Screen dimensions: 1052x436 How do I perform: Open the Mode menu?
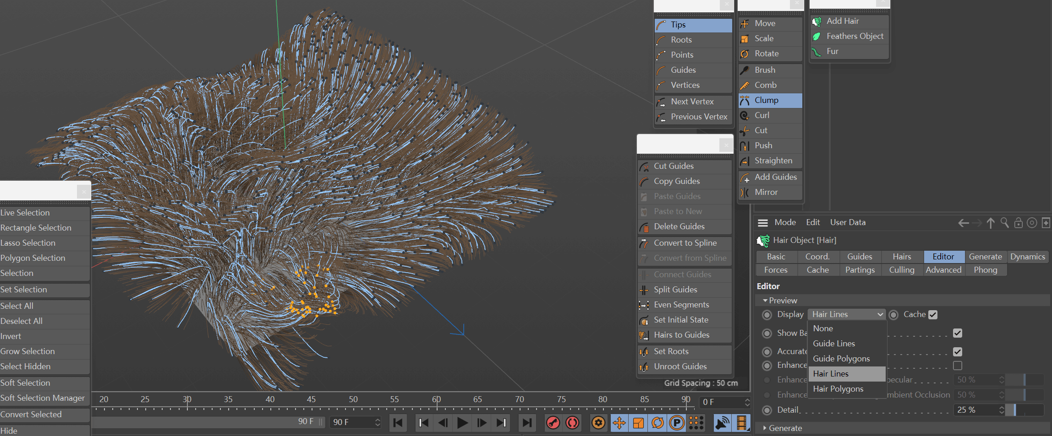785,222
